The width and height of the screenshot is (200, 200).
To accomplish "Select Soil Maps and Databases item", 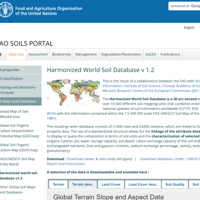I will tap(21, 101).
